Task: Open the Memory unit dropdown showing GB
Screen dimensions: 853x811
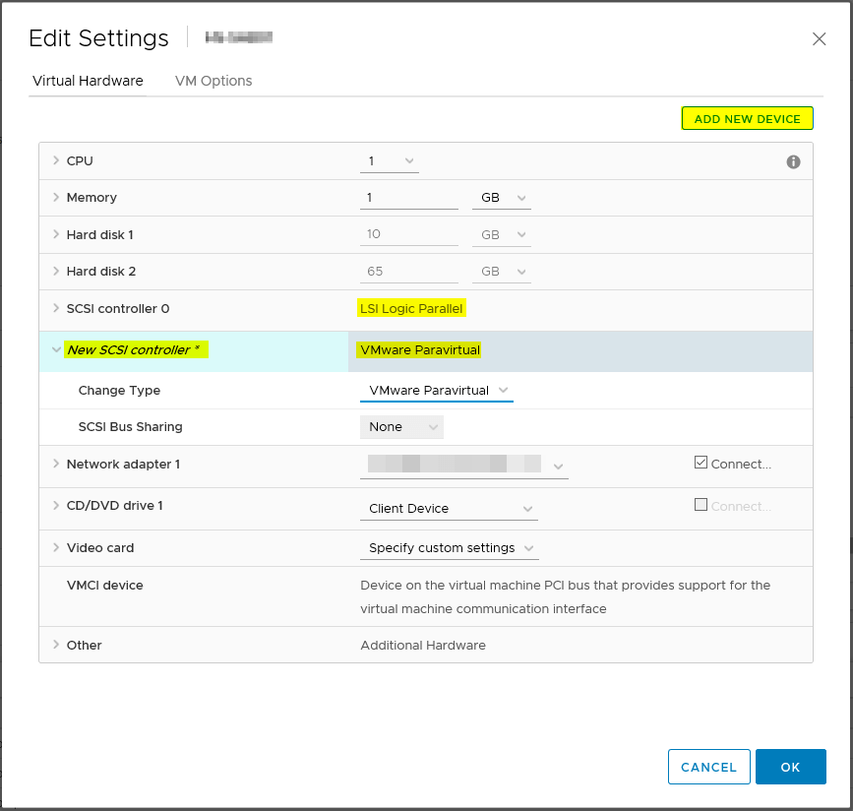Action: coord(501,197)
